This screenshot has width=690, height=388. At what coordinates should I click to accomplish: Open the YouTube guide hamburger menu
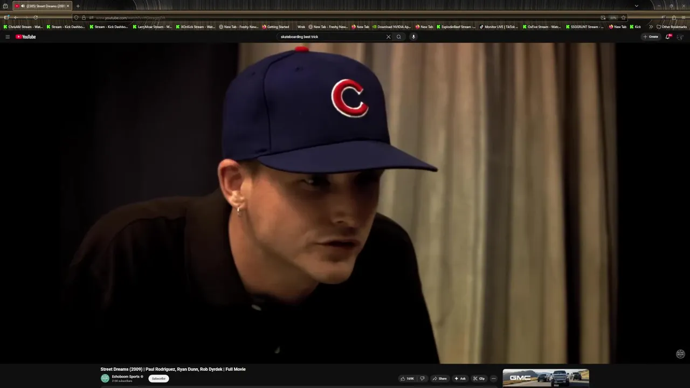coord(8,37)
